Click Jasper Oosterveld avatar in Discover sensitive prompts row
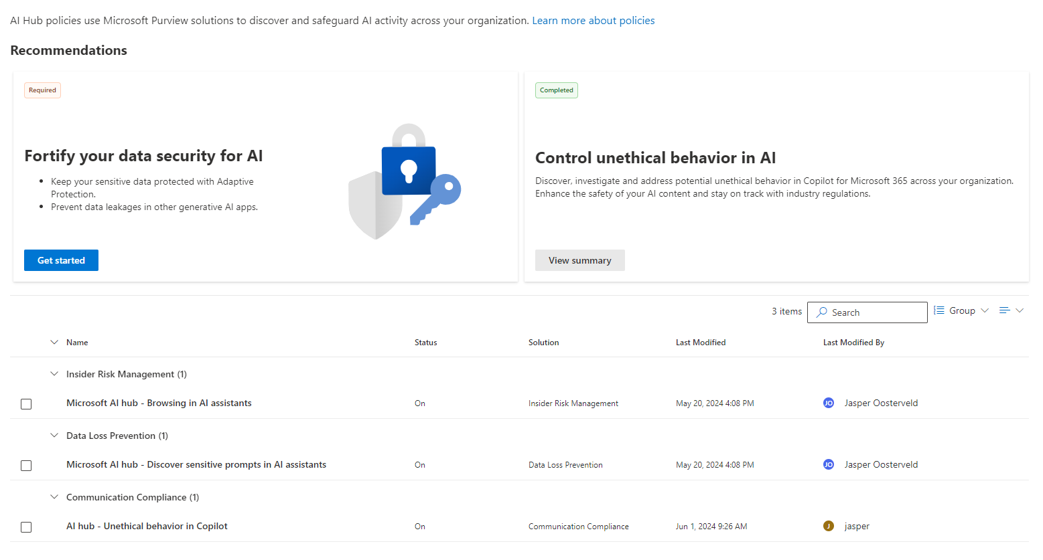The width and height of the screenshot is (1043, 560). (x=829, y=464)
